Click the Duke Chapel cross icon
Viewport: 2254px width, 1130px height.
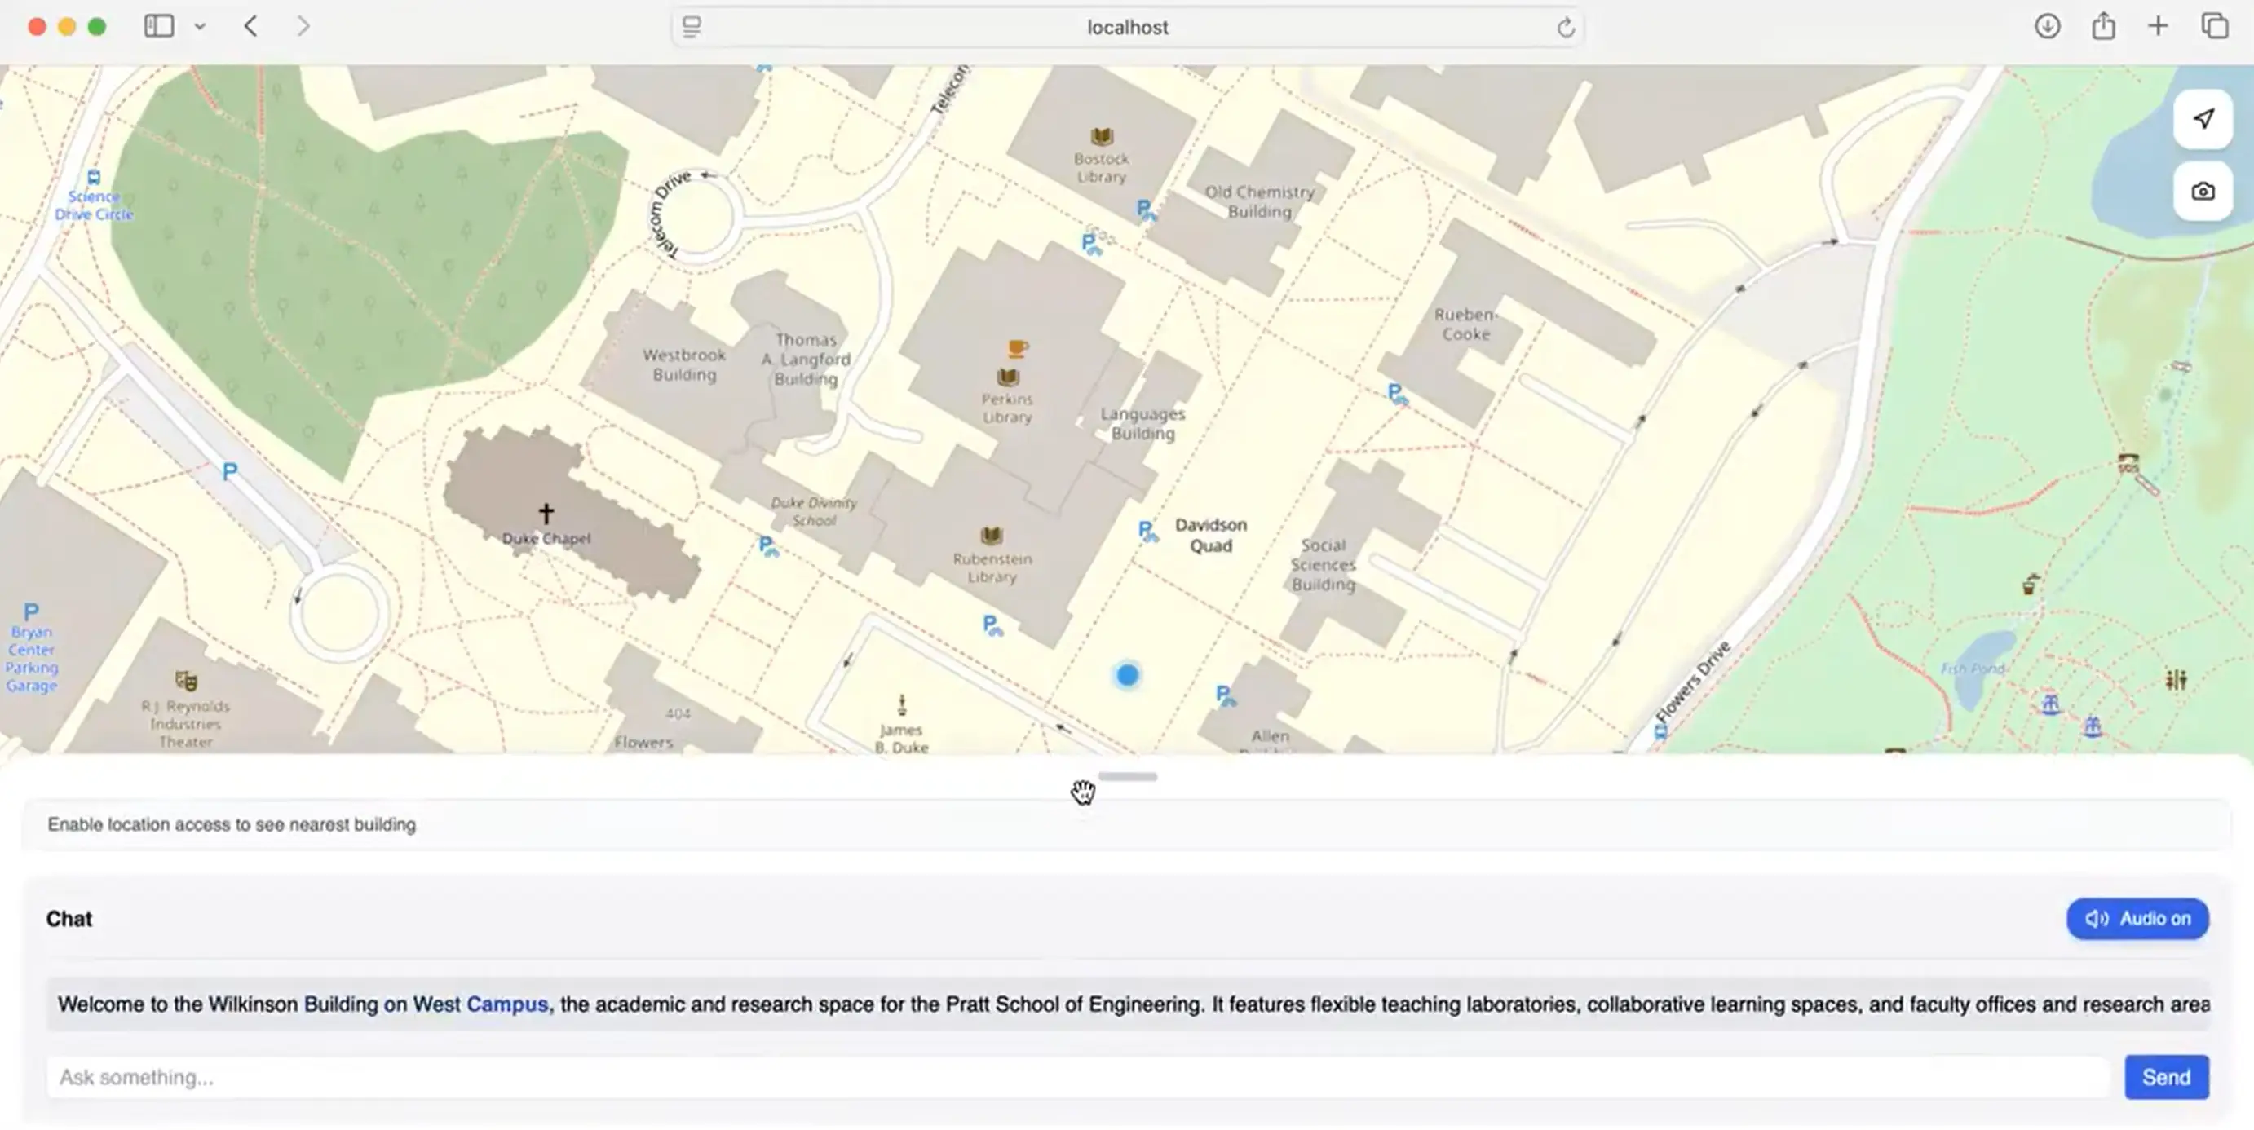click(546, 513)
